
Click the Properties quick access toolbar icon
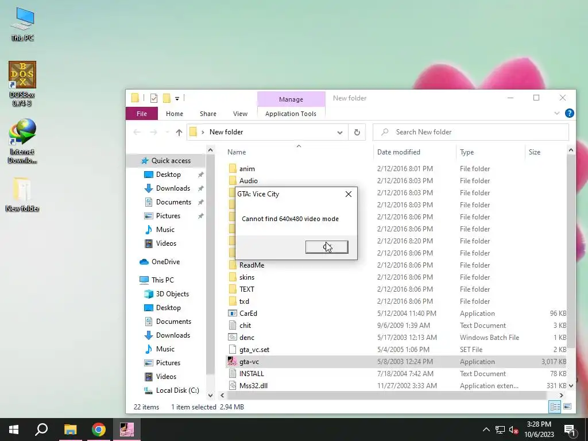(154, 98)
